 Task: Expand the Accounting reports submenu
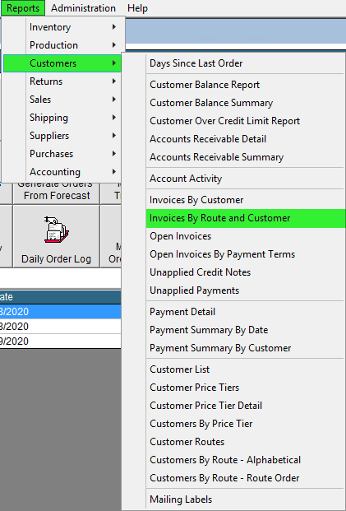[x=62, y=172]
